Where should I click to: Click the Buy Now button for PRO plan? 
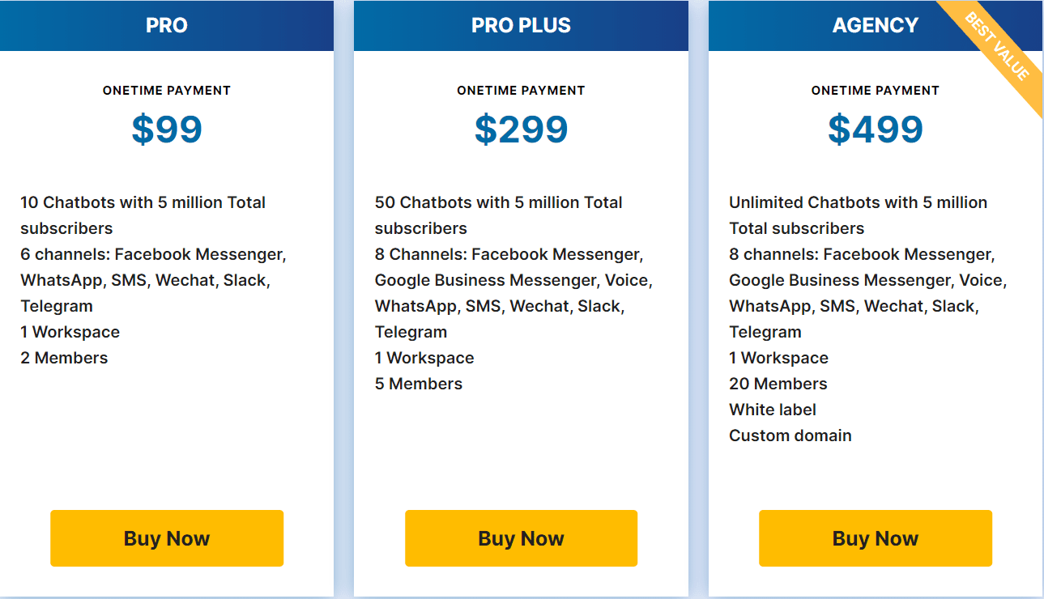coord(166,537)
